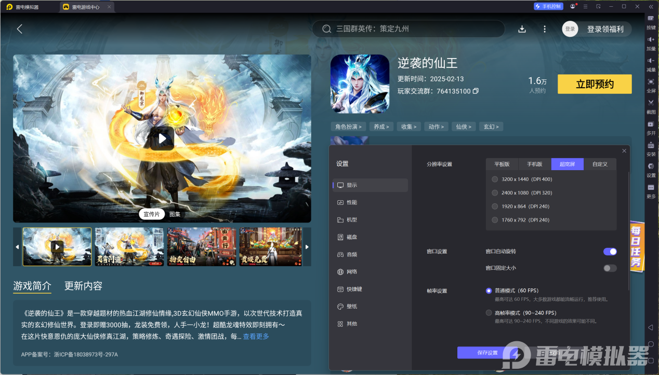Click the download icon beside the search bar
The image size is (659, 375).
click(522, 29)
